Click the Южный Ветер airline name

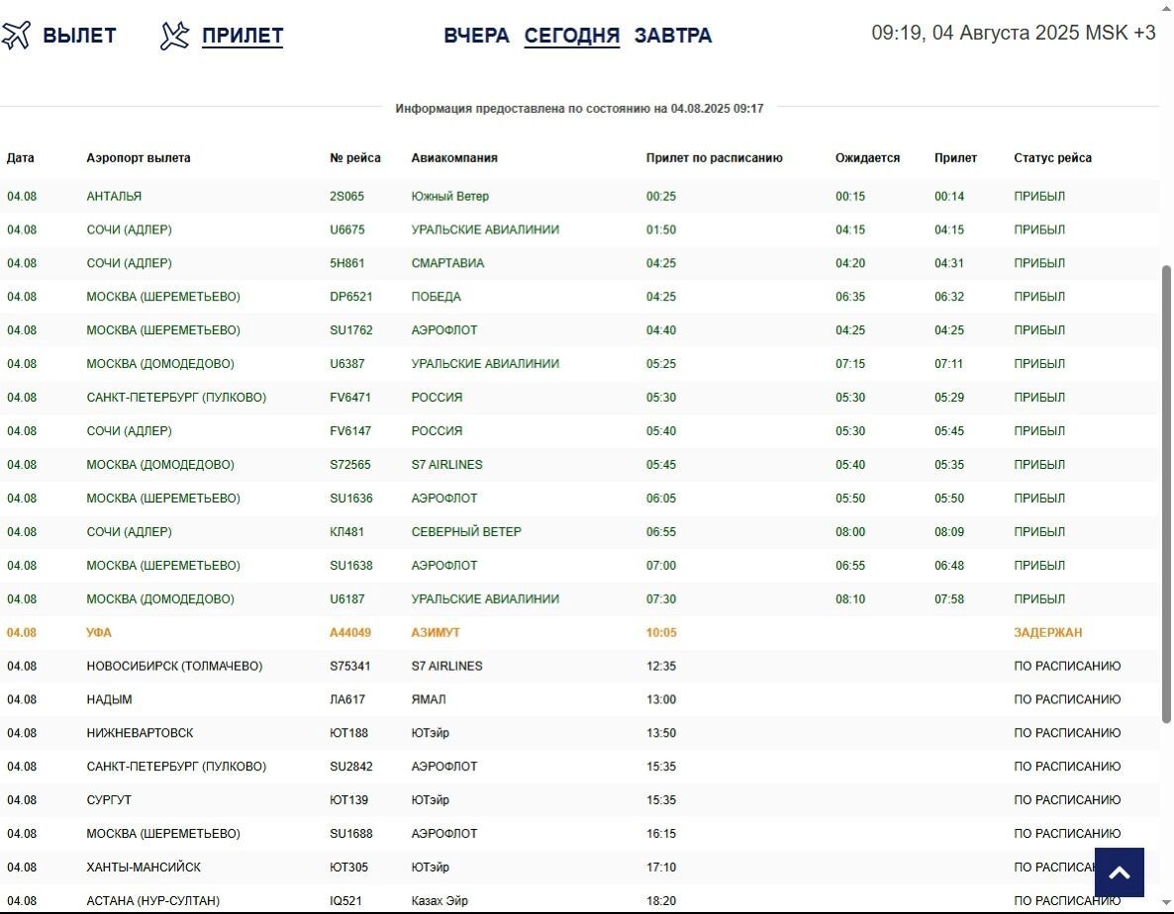[x=449, y=197]
